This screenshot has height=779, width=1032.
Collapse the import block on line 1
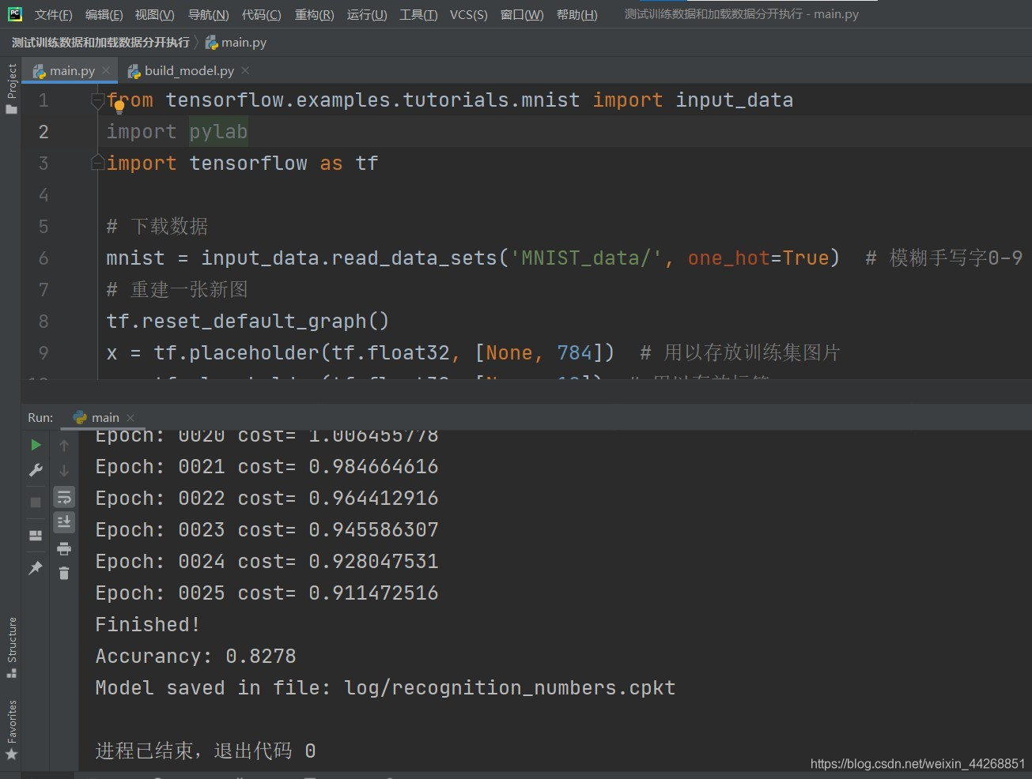point(97,99)
